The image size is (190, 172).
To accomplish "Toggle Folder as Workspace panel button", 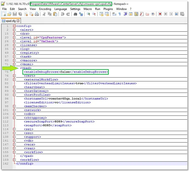I will point(147,14).
